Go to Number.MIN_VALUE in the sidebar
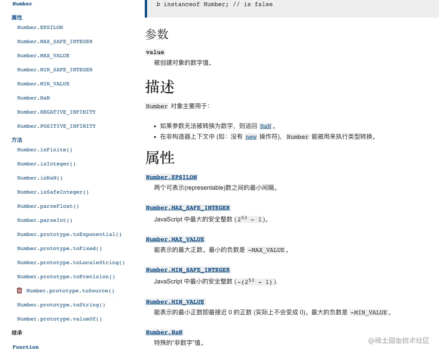The image size is (439, 354). 43,84
